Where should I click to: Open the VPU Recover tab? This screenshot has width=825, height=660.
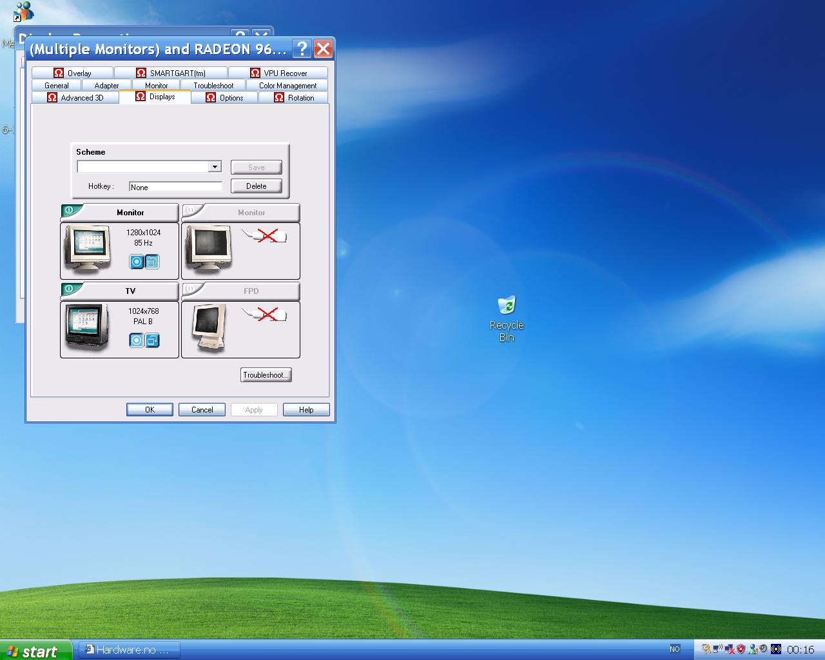click(278, 73)
